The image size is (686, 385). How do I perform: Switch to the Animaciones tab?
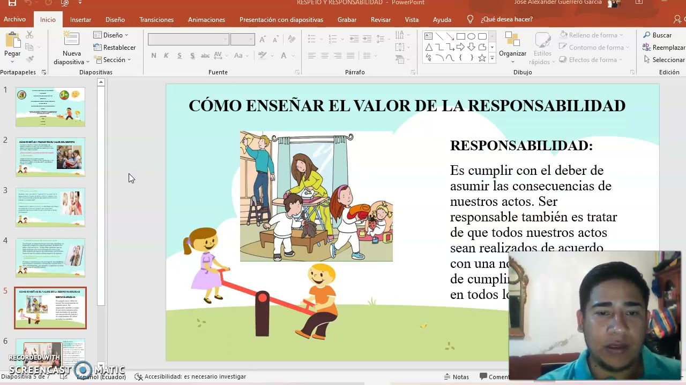coord(206,19)
